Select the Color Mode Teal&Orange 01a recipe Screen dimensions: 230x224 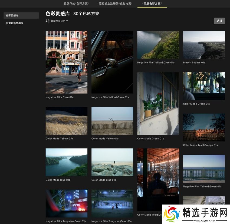point(204,127)
